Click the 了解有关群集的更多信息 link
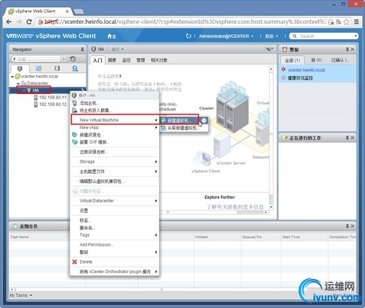Image resolution: width=365 pixels, height=308 pixels. pos(236,207)
